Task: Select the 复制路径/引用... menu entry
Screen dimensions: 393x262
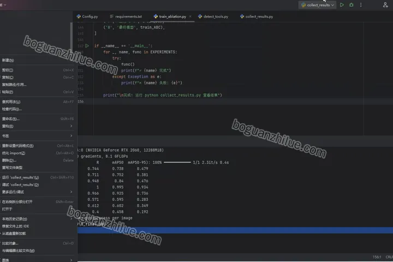Action: (x=38, y=85)
